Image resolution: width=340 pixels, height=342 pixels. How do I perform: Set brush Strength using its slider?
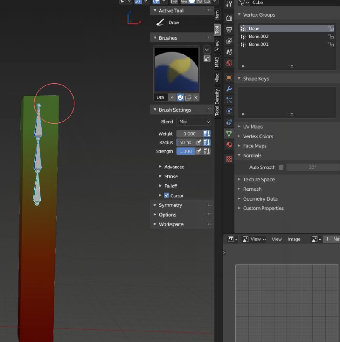(185, 151)
